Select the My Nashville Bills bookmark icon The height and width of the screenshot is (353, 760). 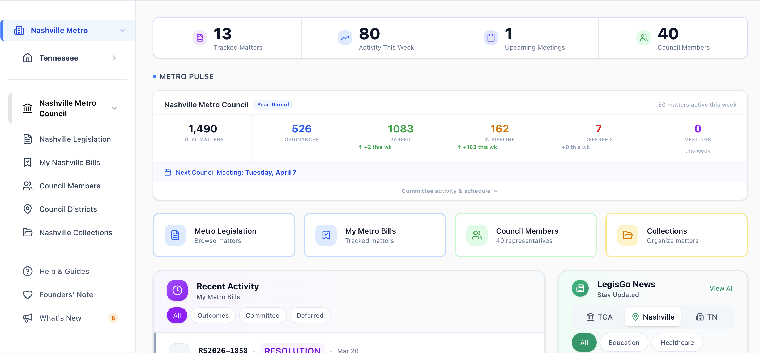(x=27, y=162)
